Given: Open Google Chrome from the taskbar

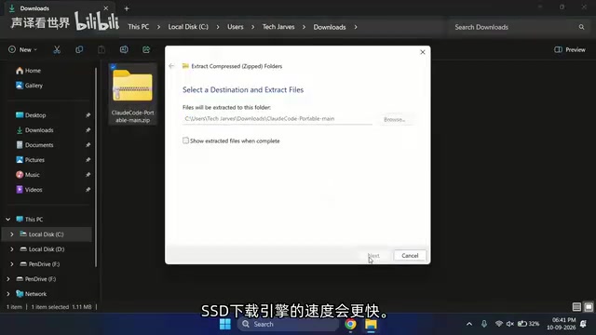Looking at the screenshot, I should [x=350, y=324].
